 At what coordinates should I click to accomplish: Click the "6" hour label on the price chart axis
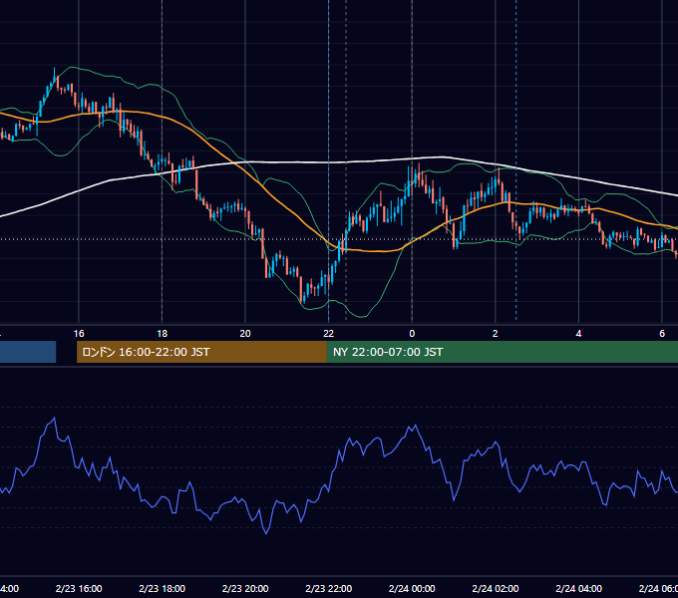coord(662,334)
